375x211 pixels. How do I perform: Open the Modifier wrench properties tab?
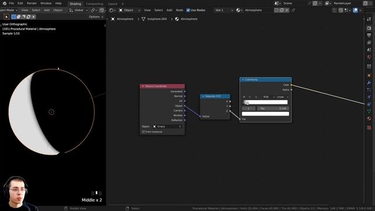[x=369, y=83]
